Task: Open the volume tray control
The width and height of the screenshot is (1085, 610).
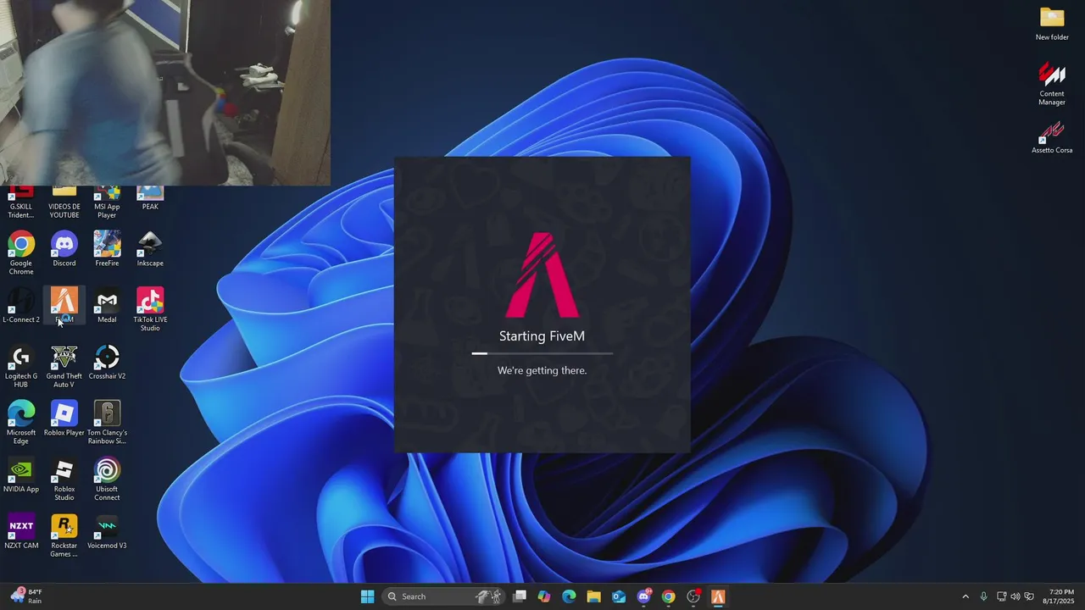Action: coord(1015,596)
